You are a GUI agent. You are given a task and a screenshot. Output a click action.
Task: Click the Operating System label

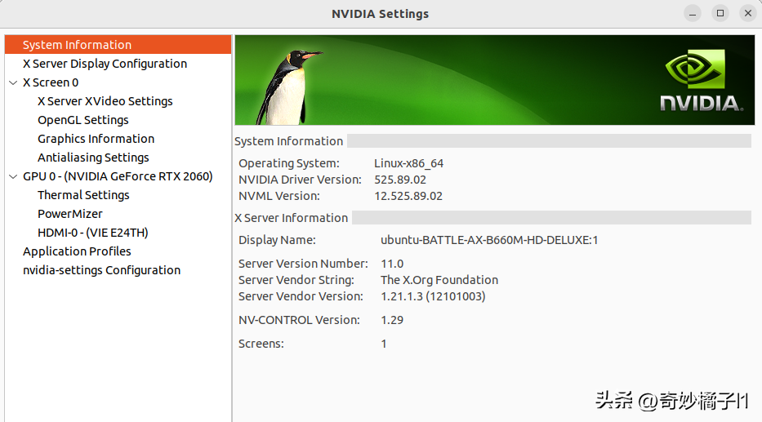coord(288,163)
